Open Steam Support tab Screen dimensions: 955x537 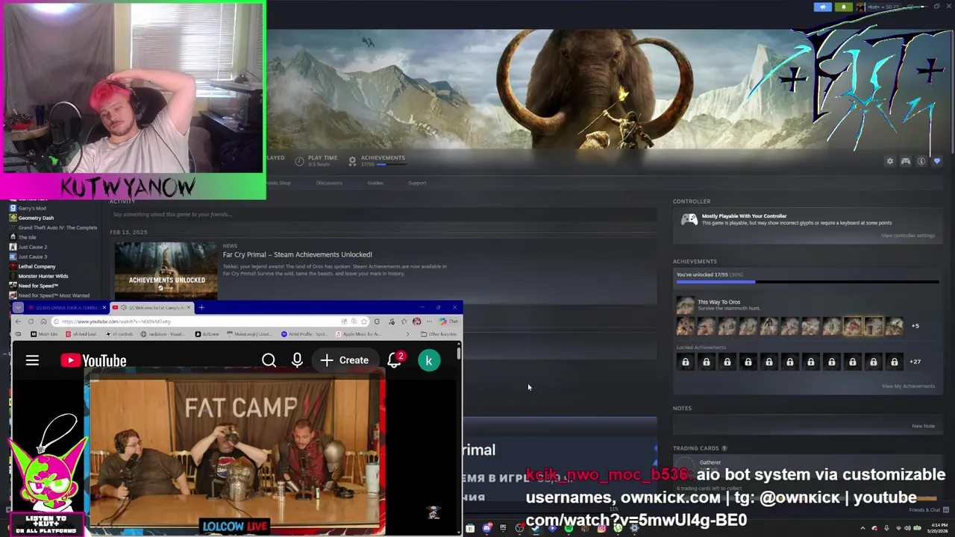(x=417, y=183)
